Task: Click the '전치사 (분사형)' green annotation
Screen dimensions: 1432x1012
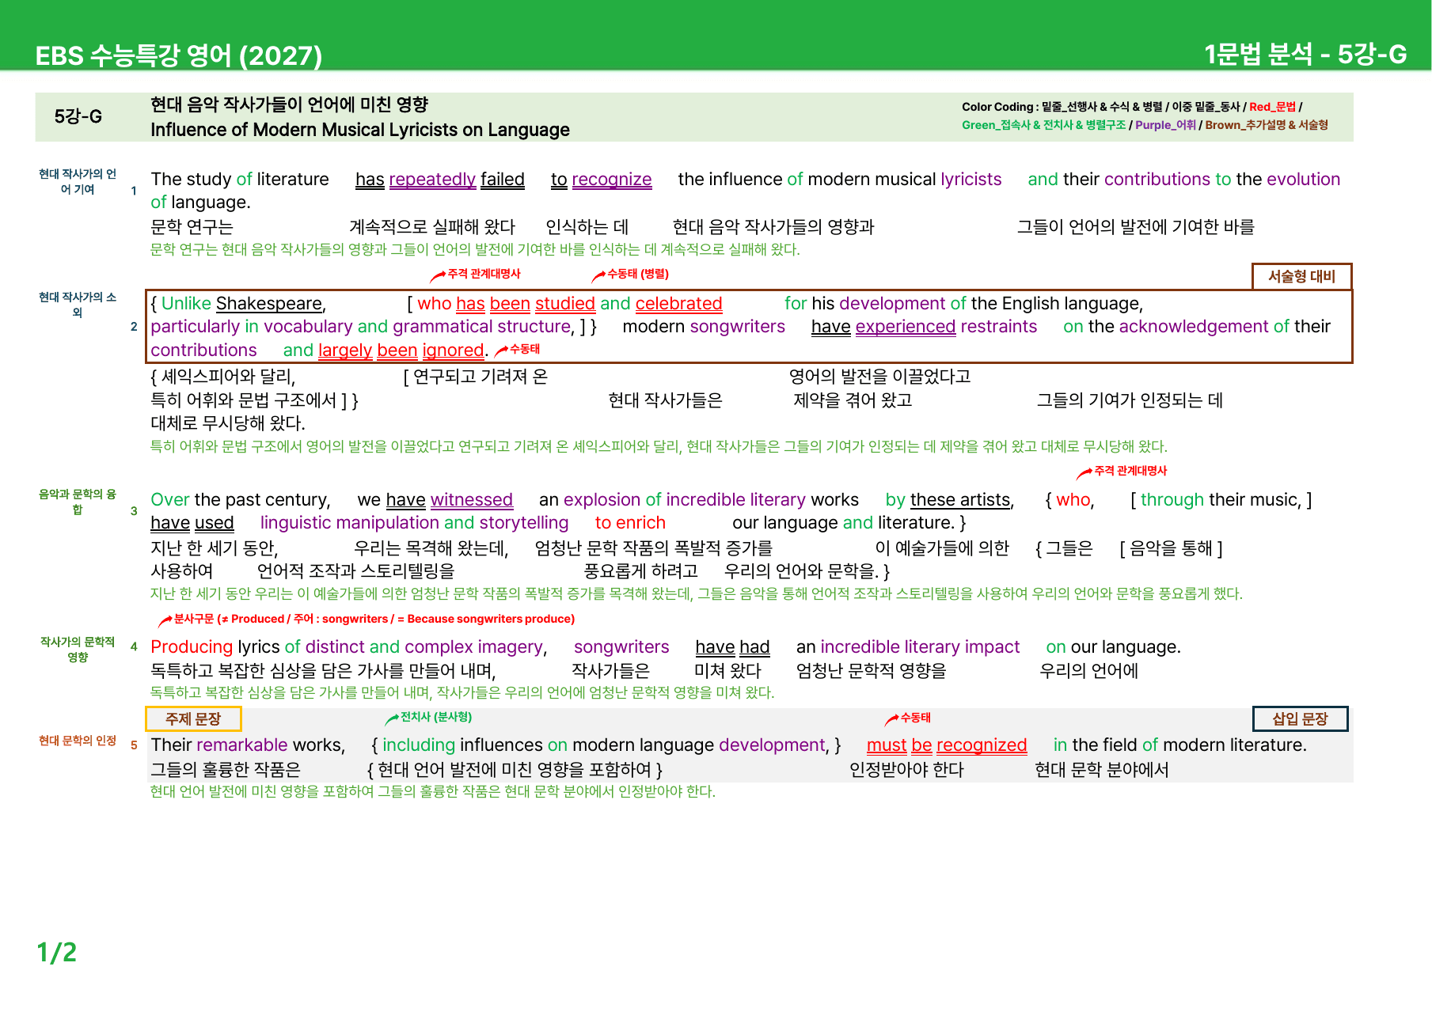Action: [x=435, y=717]
